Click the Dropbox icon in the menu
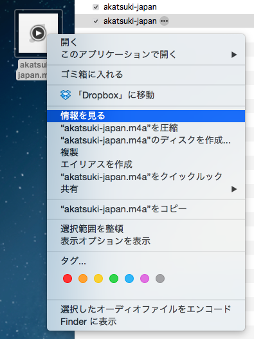The image size is (254, 339). (x=66, y=95)
